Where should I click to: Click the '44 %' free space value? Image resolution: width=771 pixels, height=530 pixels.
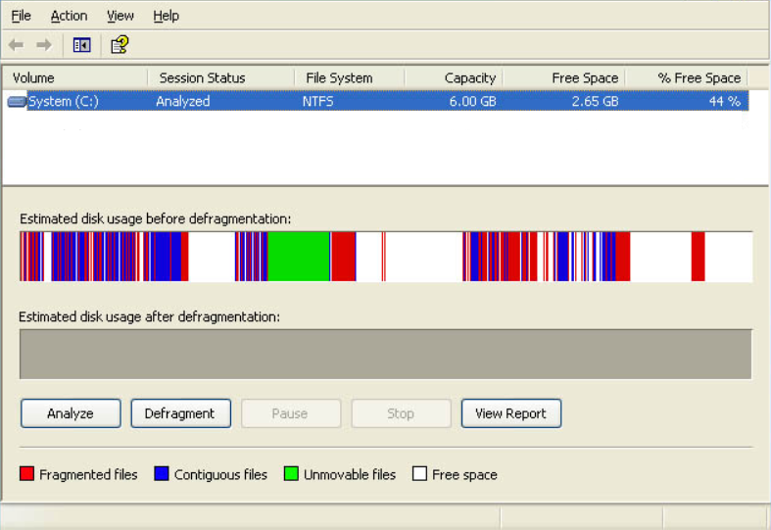[x=725, y=101]
